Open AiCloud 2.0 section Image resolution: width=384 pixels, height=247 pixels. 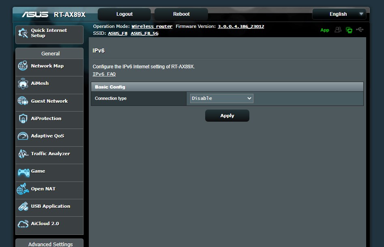tap(49, 225)
